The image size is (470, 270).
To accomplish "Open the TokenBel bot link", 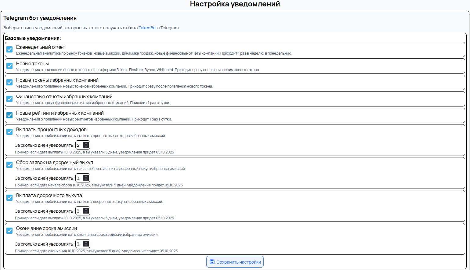I will tap(147, 28).
